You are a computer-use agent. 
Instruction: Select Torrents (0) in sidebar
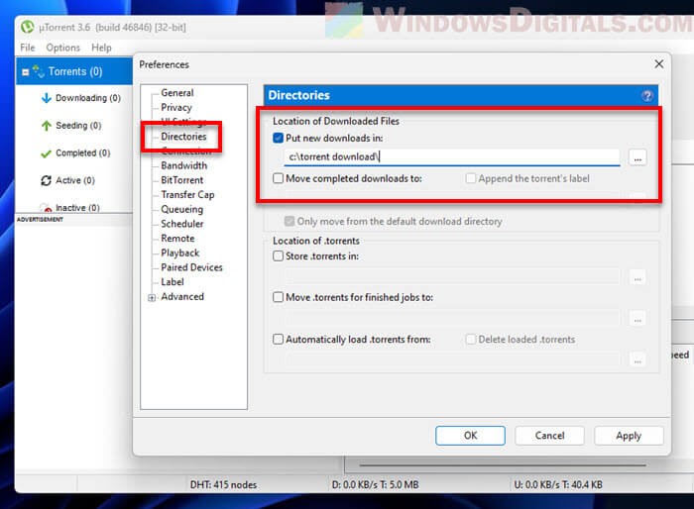(x=75, y=71)
